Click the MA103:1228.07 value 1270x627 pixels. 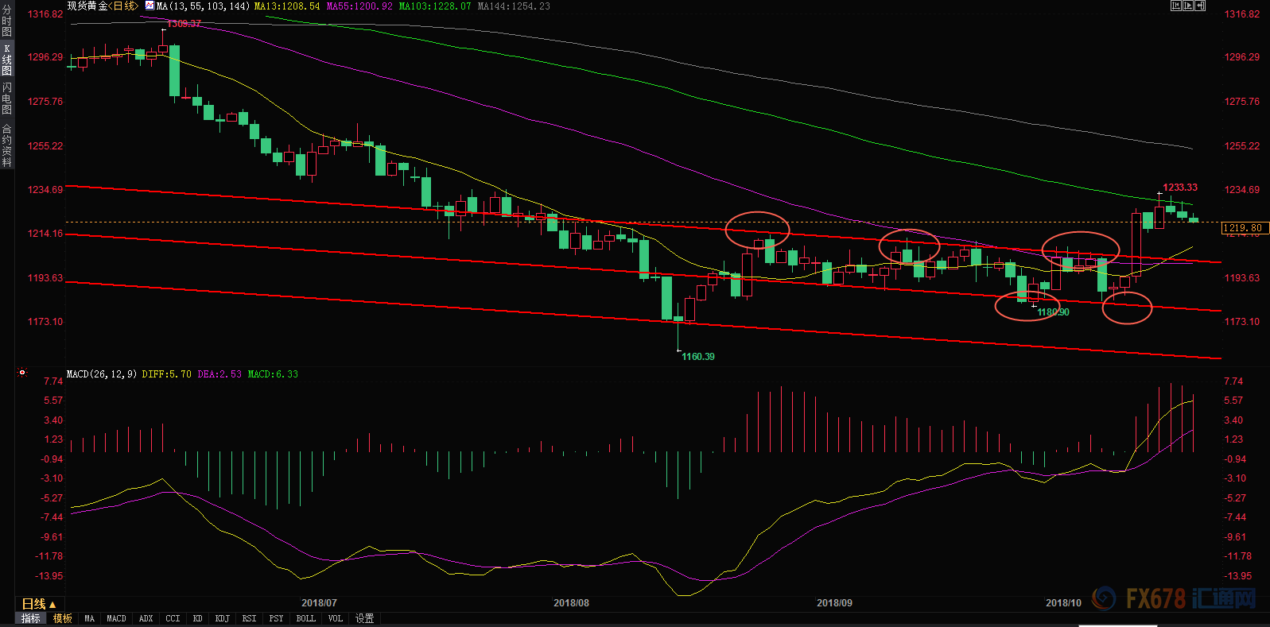[x=435, y=6]
